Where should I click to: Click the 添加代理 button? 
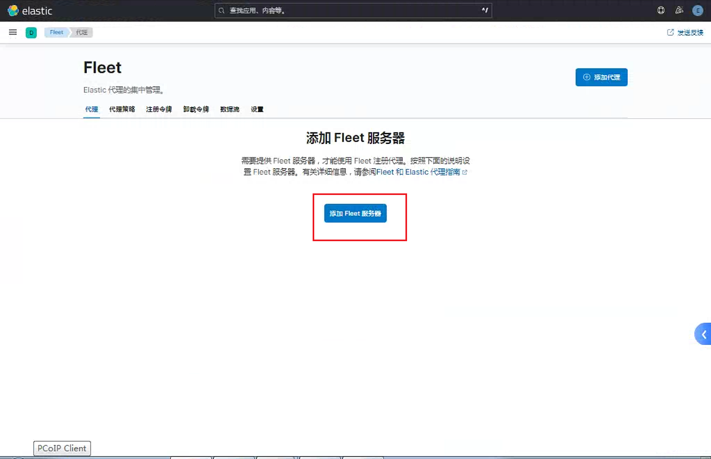(601, 77)
